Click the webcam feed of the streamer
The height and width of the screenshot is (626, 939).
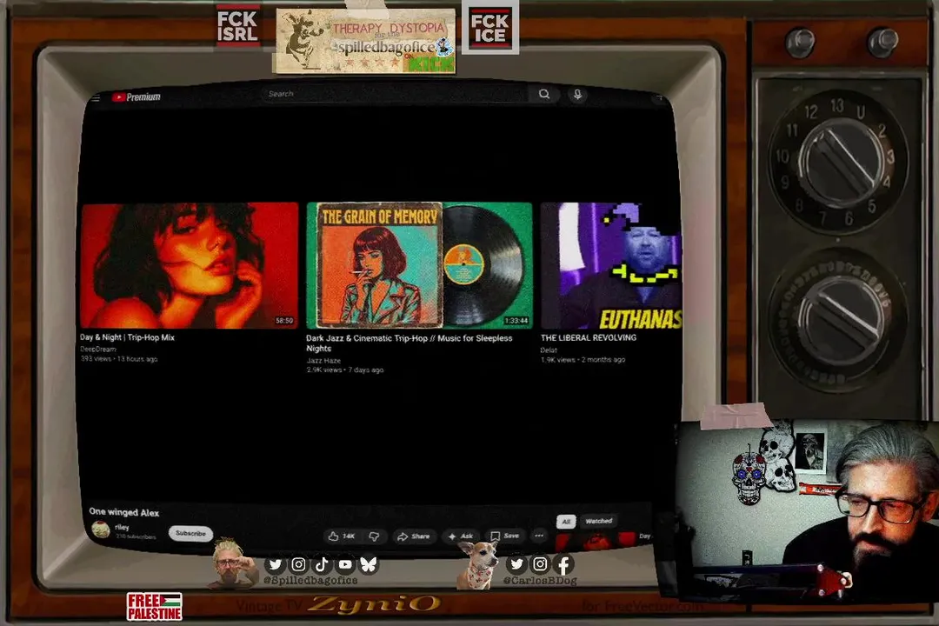(x=807, y=509)
